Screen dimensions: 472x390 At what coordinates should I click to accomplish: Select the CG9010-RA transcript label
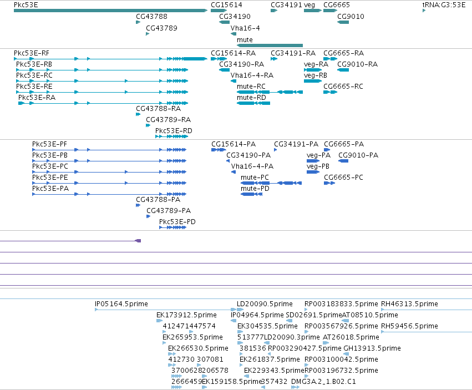coord(357,64)
